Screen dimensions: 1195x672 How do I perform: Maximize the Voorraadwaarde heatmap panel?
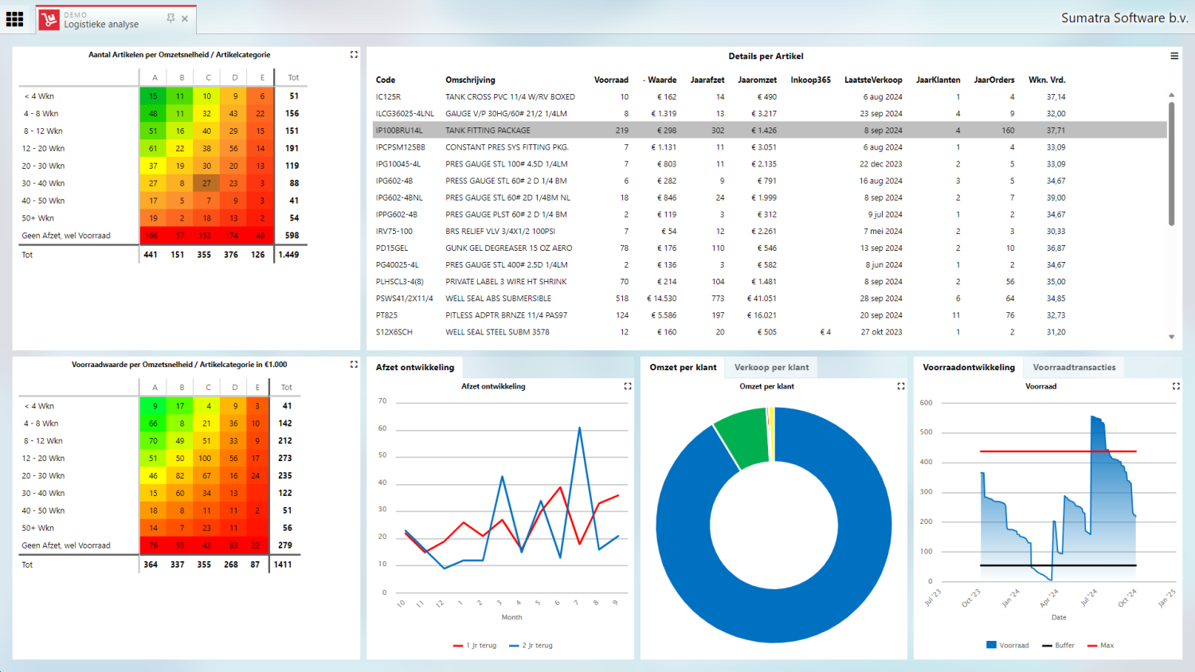[354, 365]
